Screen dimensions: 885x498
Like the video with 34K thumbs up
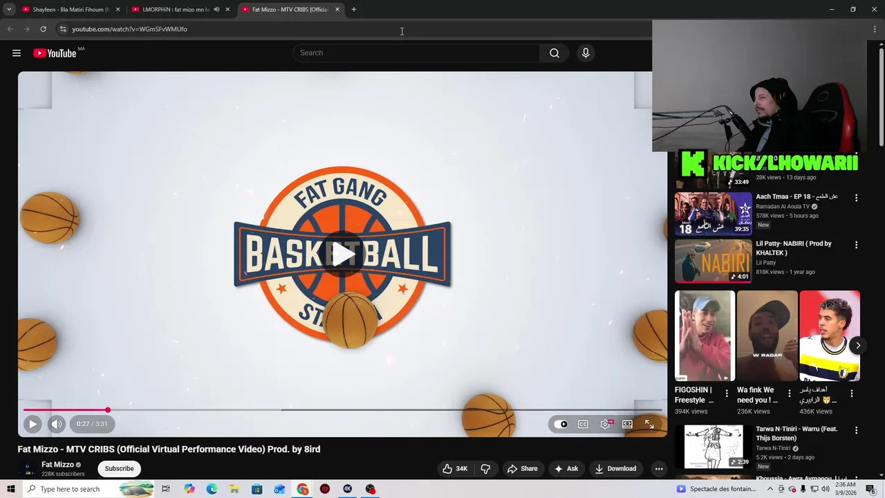click(x=456, y=468)
